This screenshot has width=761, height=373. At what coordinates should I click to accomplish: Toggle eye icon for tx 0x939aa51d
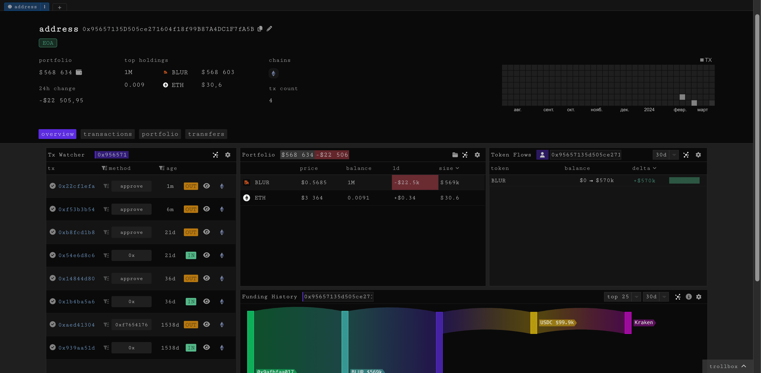(207, 347)
